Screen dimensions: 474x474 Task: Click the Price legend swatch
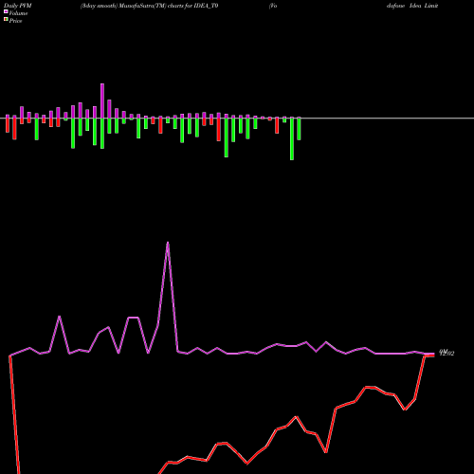click(6, 19)
